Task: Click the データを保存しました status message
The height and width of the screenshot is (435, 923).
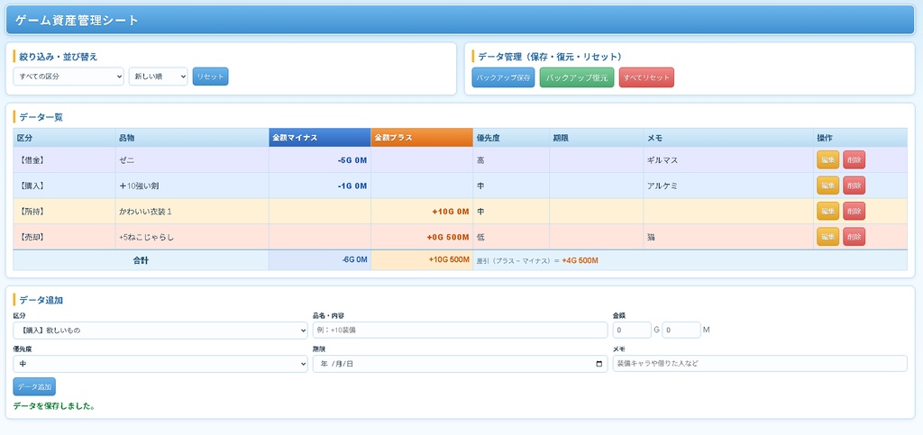Action: (54, 405)
